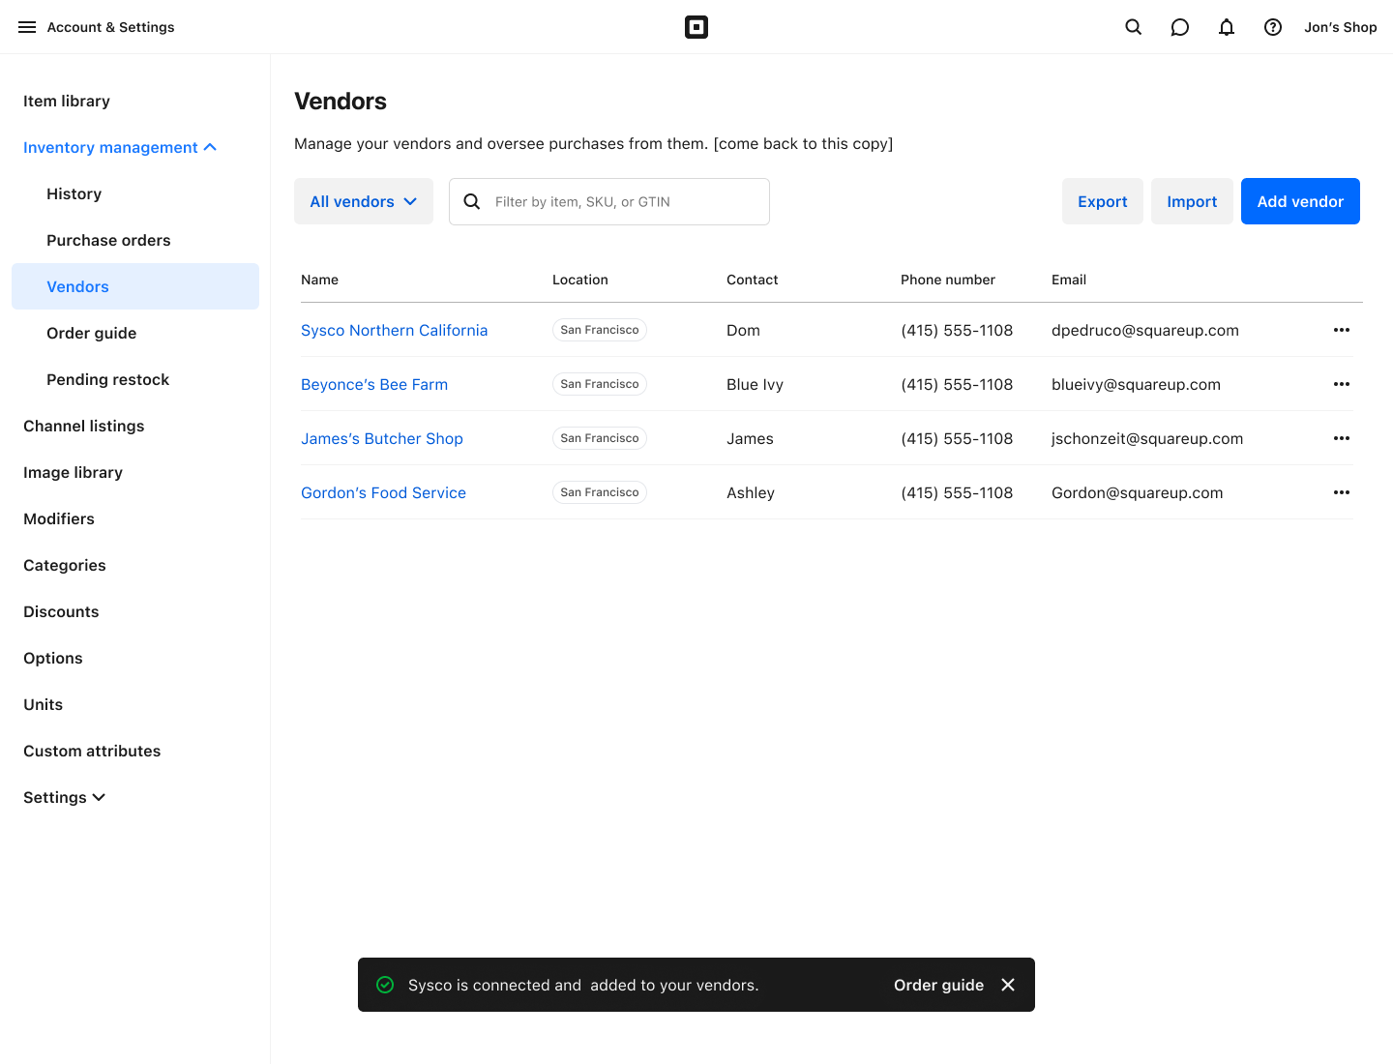Open Beyonce's Bee Farm vendor link
1393x1064 pixels.
tap(374, 384)
